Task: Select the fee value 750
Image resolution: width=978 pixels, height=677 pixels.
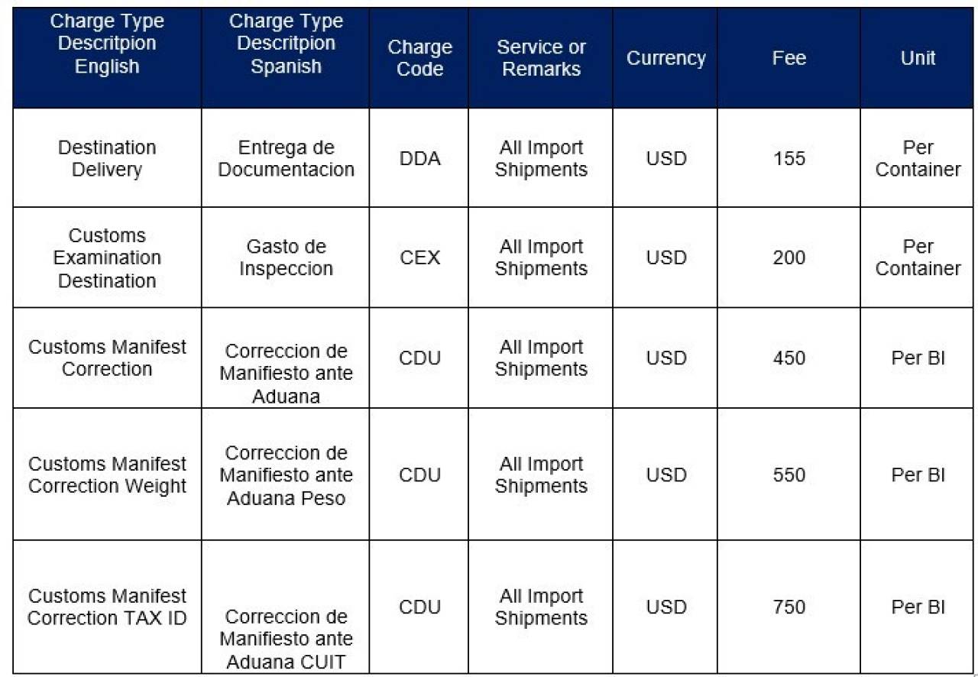Action: pos(789,607)
